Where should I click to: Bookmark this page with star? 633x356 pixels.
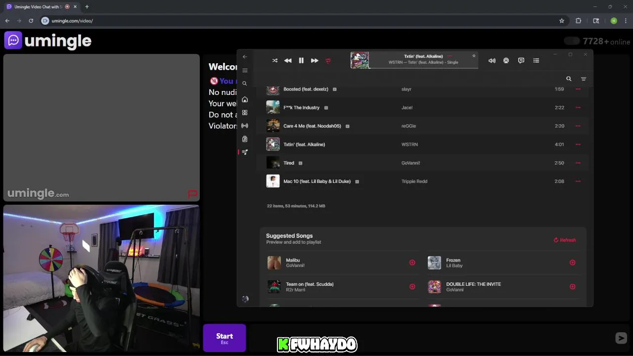562,21
